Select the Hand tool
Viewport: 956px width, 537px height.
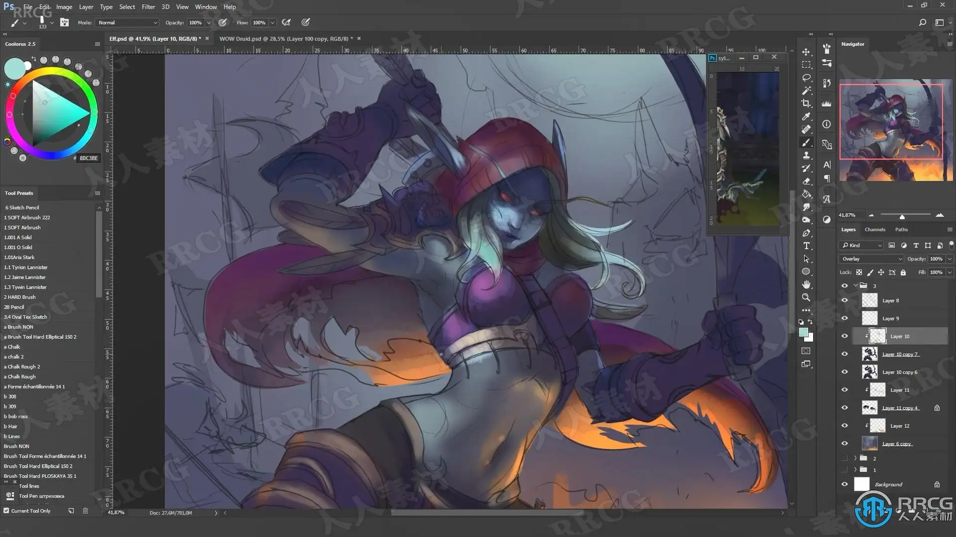[x=806, y=284]
